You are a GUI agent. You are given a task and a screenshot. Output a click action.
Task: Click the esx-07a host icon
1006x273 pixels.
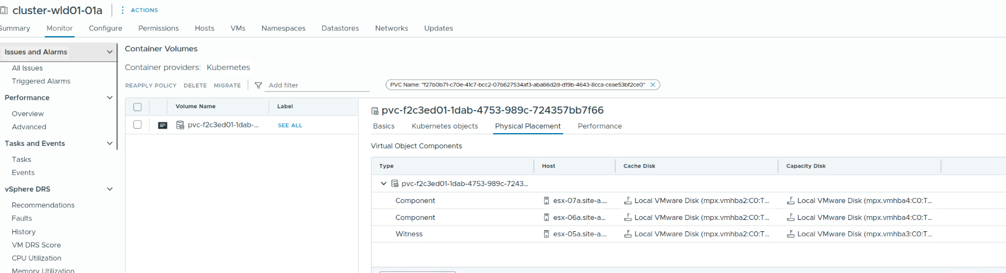(546, 201)
